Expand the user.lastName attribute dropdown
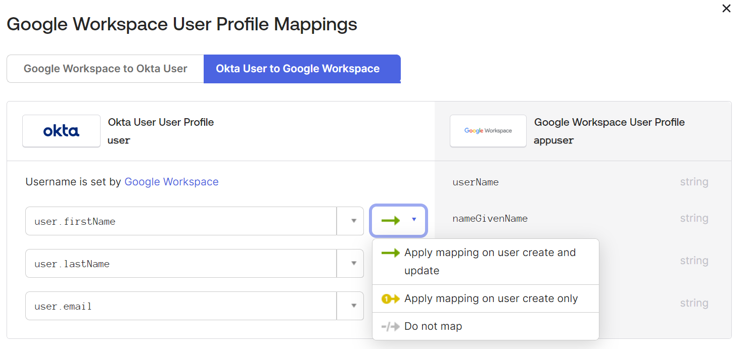This screenshot has width=748, height=349. point(354,263)
